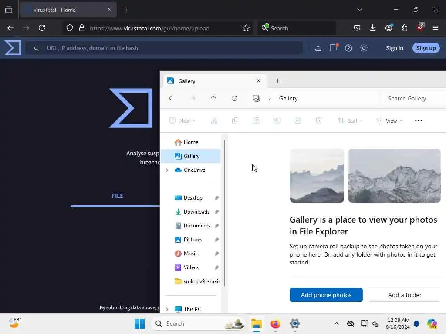Select the Gallery tab in File Explorer

(215, 81)
